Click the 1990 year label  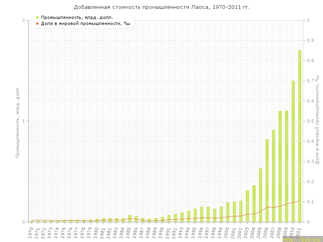click(x=161, y=232)
